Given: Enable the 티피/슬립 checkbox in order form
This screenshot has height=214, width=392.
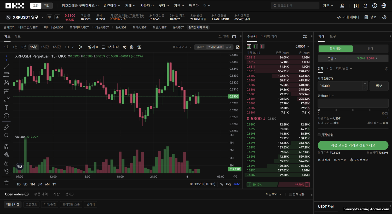Looking at the screenshot, I should pos(319,135).
